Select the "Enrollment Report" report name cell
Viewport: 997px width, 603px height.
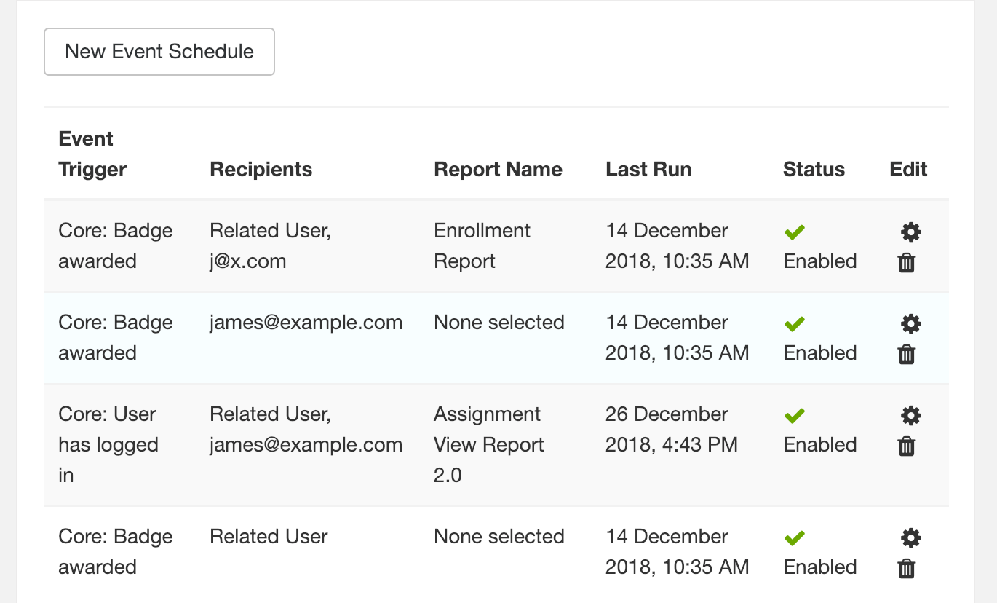tap(482, 246)
